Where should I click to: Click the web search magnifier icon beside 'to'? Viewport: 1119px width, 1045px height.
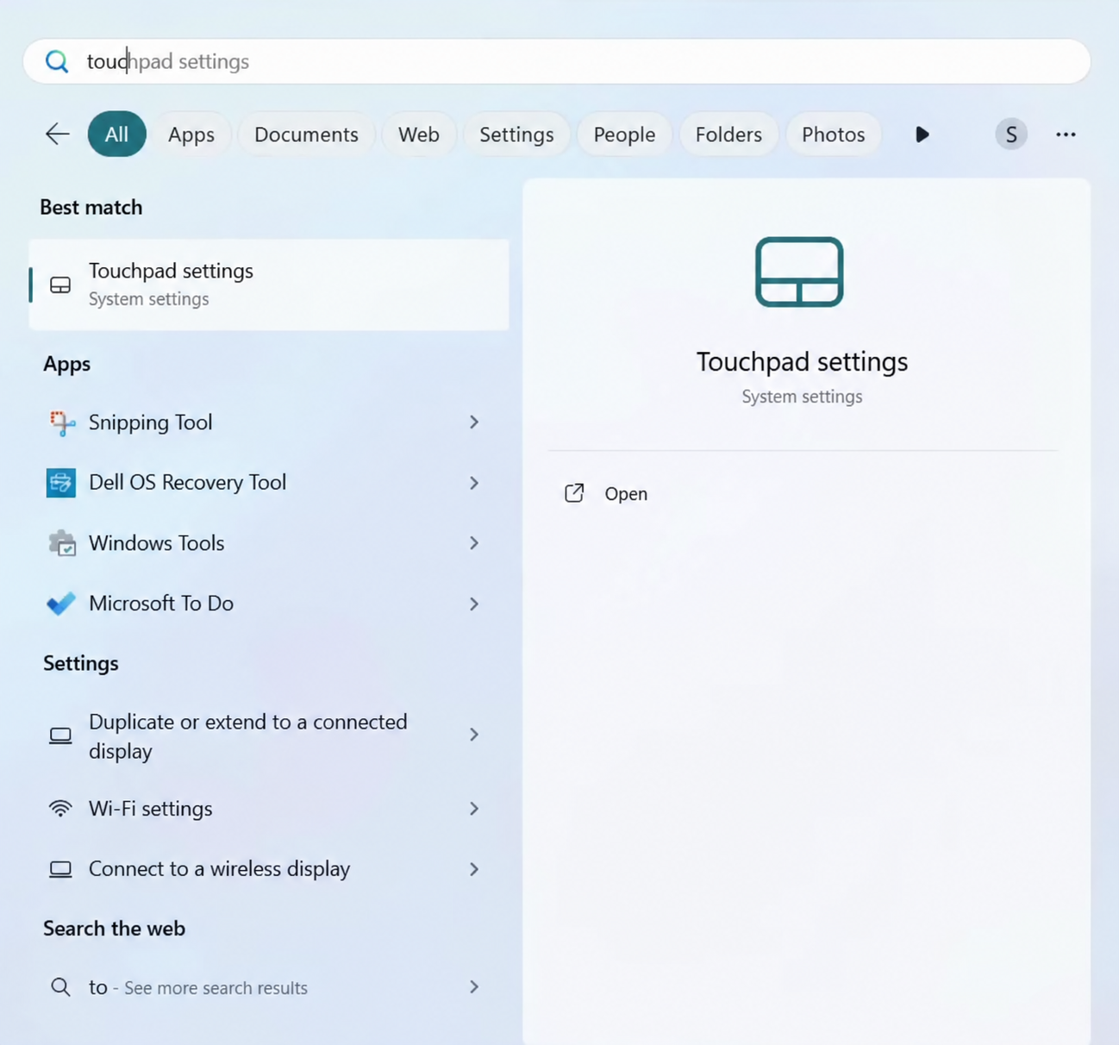pos(60,986)
